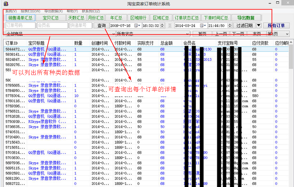Sort by 支付宝账号 column header
The image size is (294, 187).
(233, 43)
